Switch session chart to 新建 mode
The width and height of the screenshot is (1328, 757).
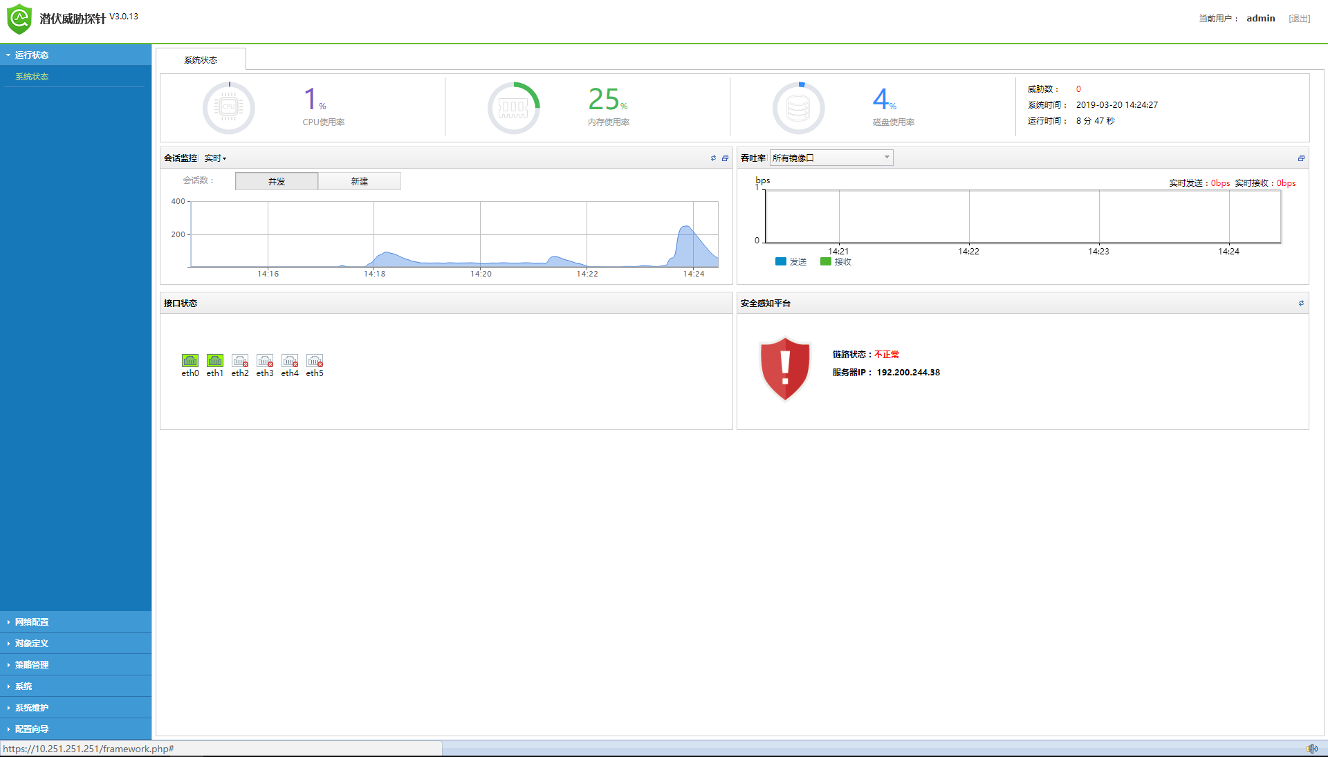359,181
